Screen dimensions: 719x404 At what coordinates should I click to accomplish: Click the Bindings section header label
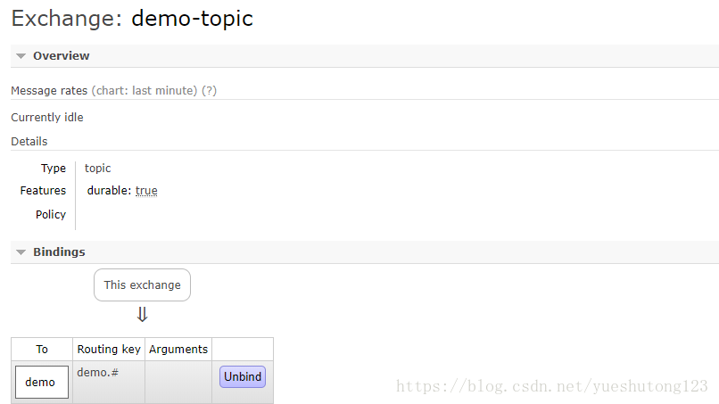59,252
